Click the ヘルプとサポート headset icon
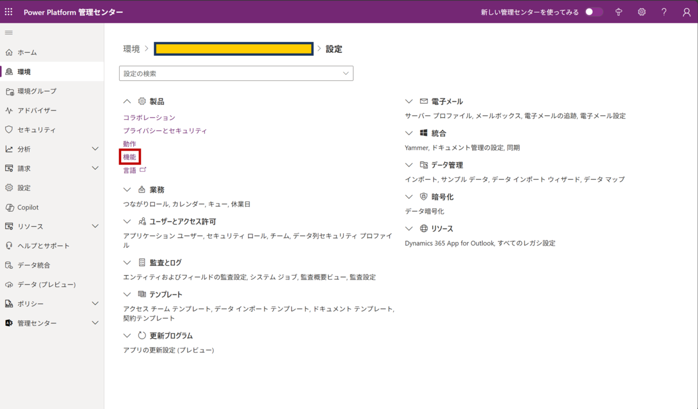The image size is (698, 409). coord(9,246)
